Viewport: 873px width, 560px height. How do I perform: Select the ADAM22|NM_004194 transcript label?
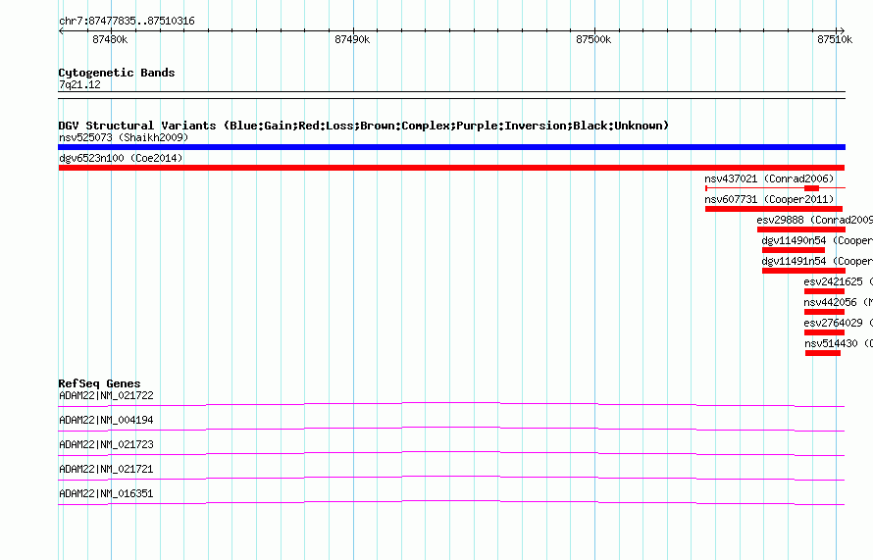(x=106, y=421)
